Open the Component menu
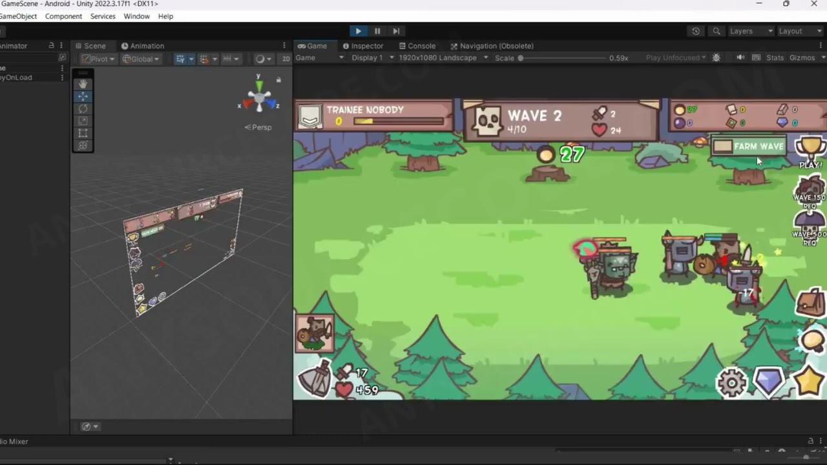The width and height of the screenshot is (827, 465). point(63,16)
